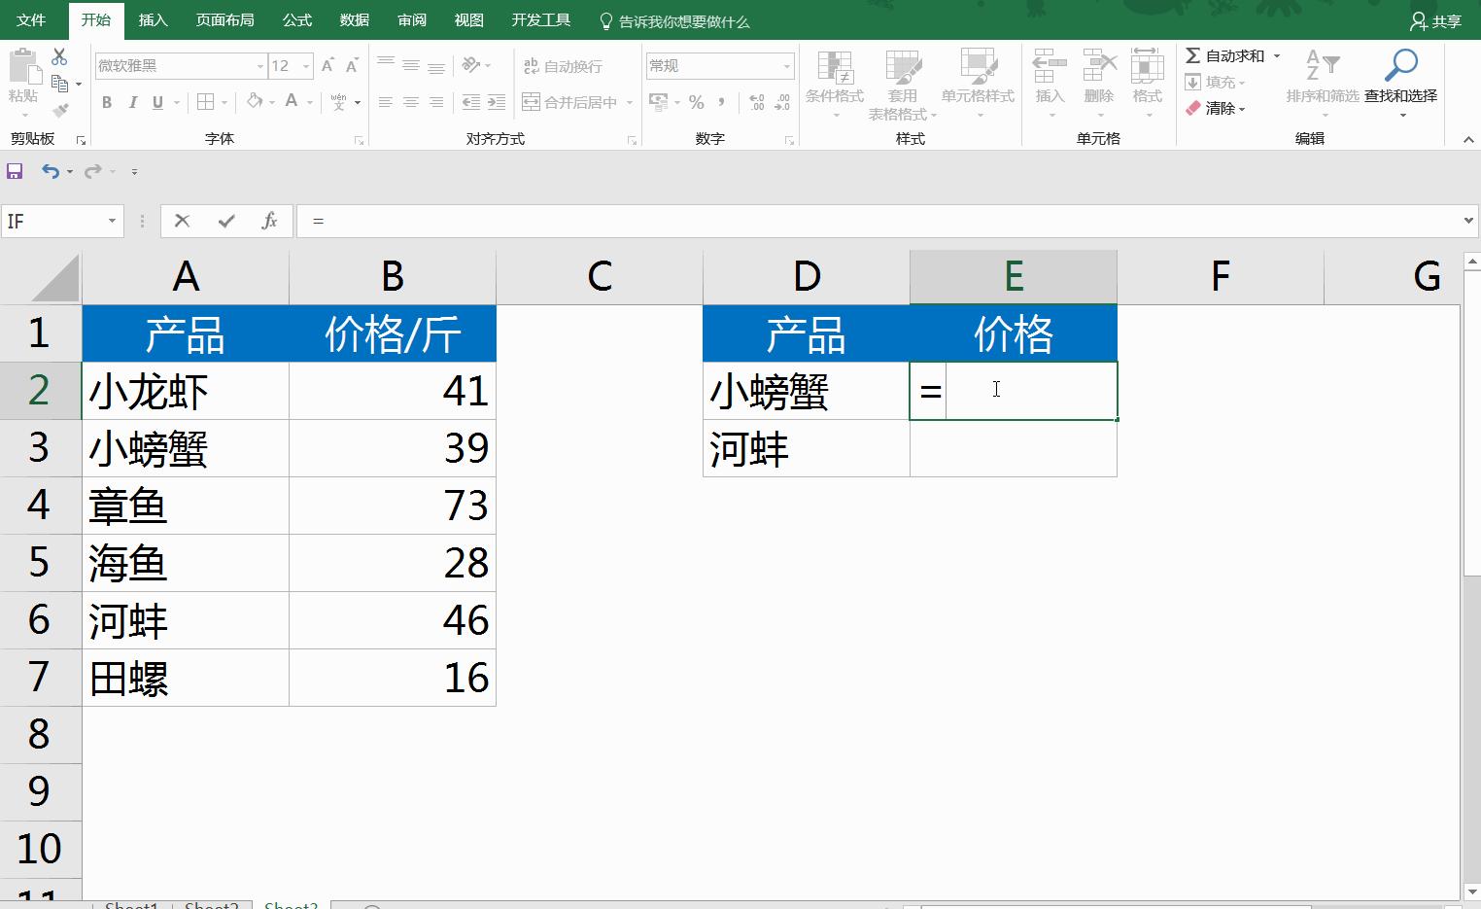
Task: Toggle italic formatting
Action: [133, 101]
